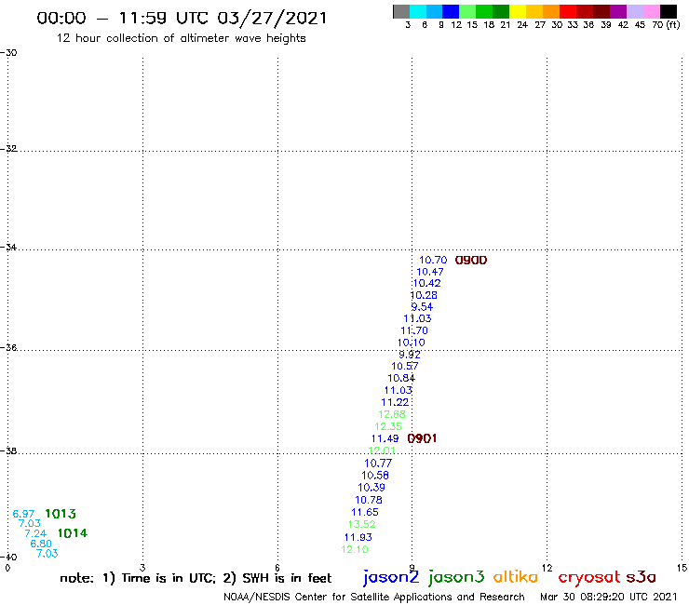This screenshot has width=689, height=605.
Task: Select the "-38" latitude axis label
Action: (x=8, y=450)
